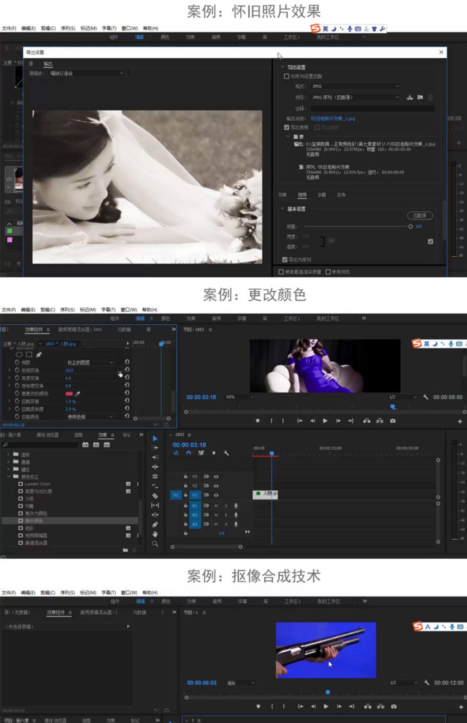Create a rectangle mask above the 视图 row
The image size is (467, 723).
29,354
